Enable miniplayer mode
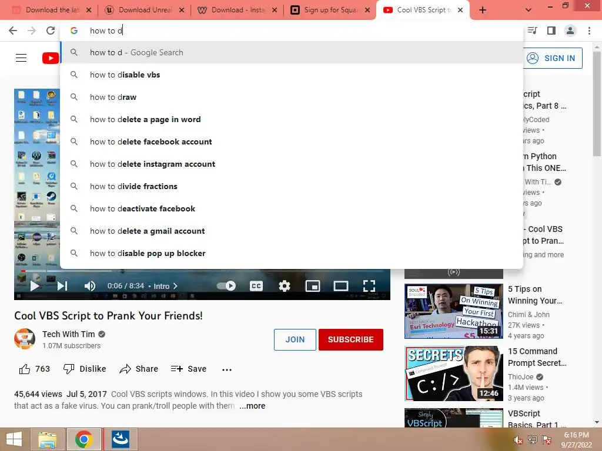 point(313,286)
